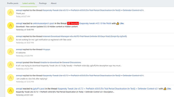Click the thumbs-up icon for antivirusesetpro reaction

click(118, 23)
